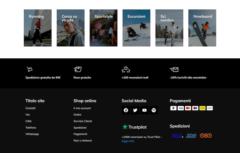Screen dimensions: 240x153
Task: Click the Twitter icon in the footer
Action: click(x=135, y=110)
